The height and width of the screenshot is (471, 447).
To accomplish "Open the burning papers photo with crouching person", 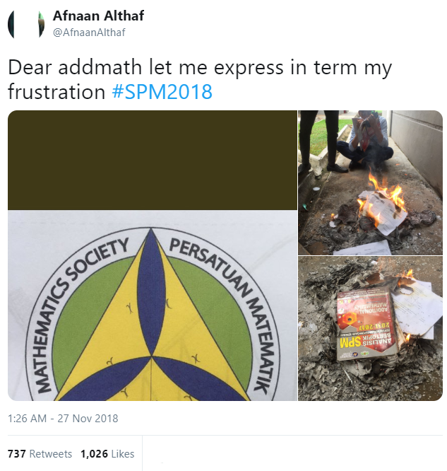I will pyautogui.click(x=370, y=182).
